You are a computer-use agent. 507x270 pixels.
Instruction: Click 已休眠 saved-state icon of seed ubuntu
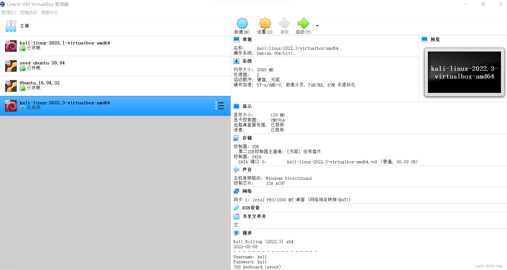point(23,68)
